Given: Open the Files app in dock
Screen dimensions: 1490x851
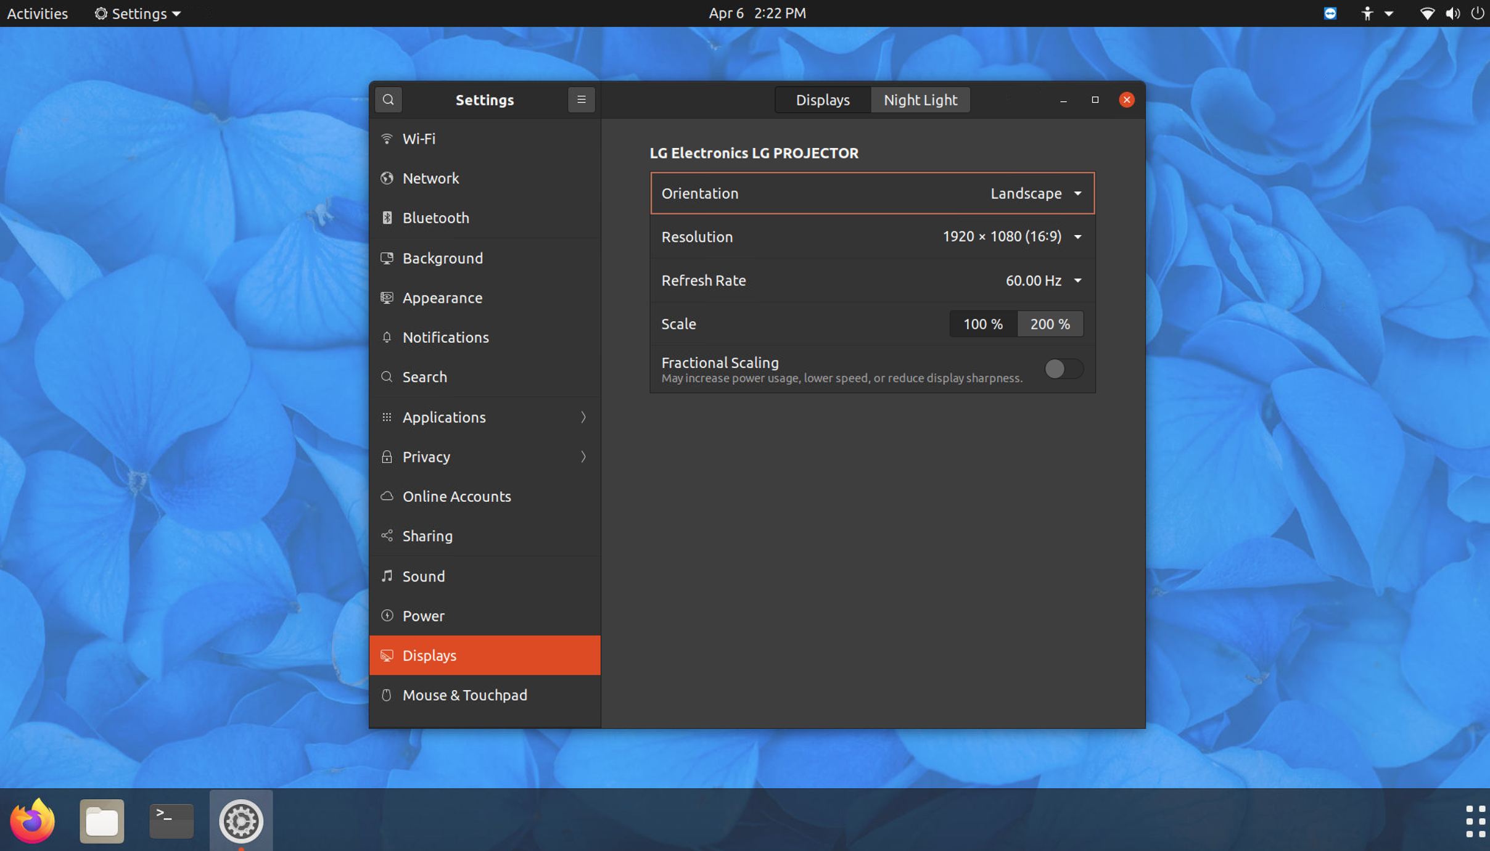Looking at the screenshot, I should click(x=102, y=820).
